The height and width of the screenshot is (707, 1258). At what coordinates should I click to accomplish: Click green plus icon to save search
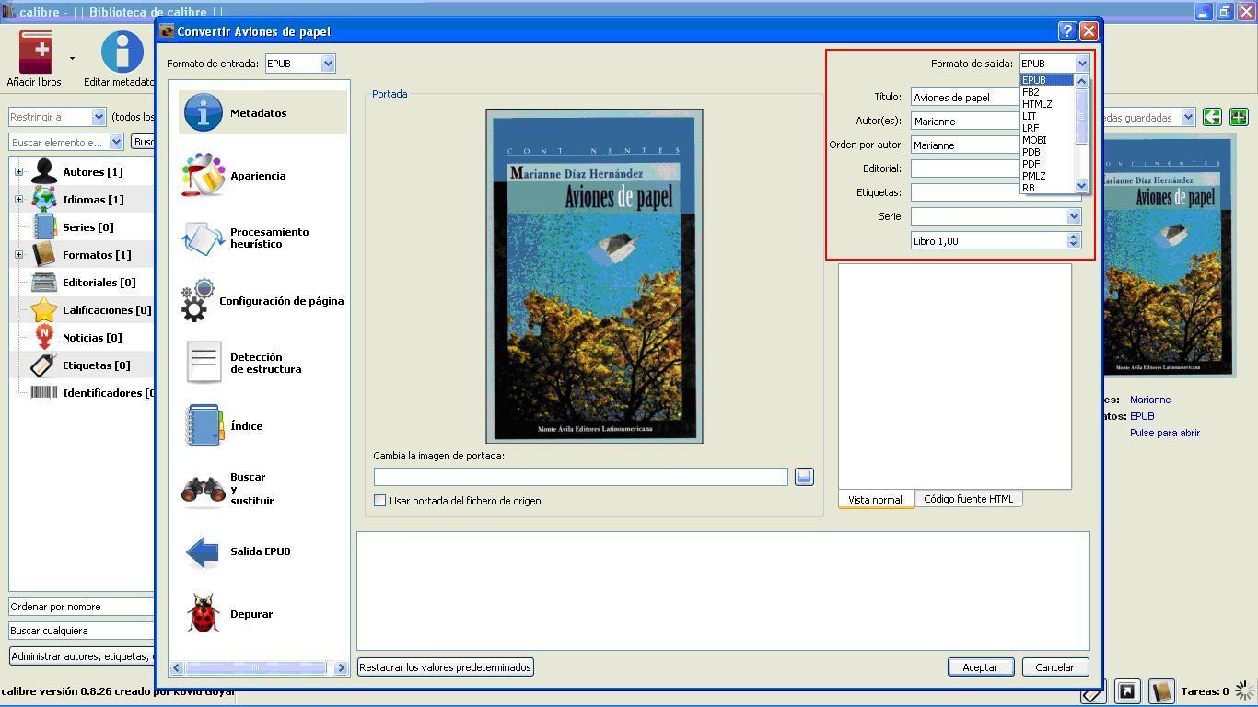[1239, 117]
